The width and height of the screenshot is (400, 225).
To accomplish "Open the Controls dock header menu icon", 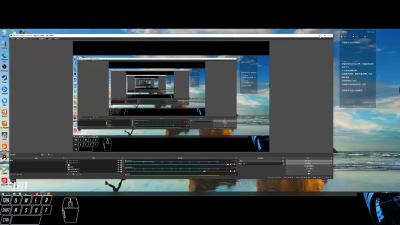I will click(x=331, y=158).
